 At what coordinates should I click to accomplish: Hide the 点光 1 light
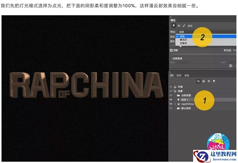click(171, 99)
